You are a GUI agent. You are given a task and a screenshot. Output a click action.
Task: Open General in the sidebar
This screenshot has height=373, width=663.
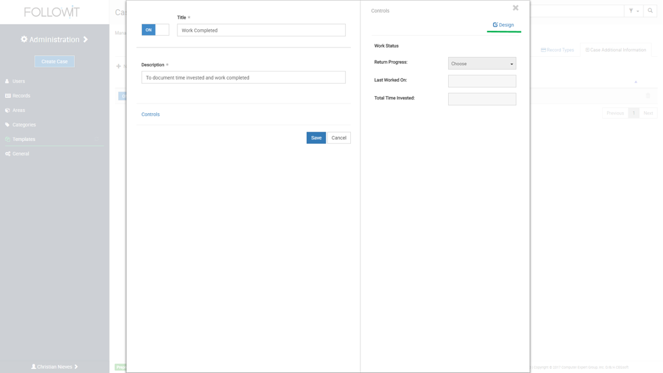21,154
